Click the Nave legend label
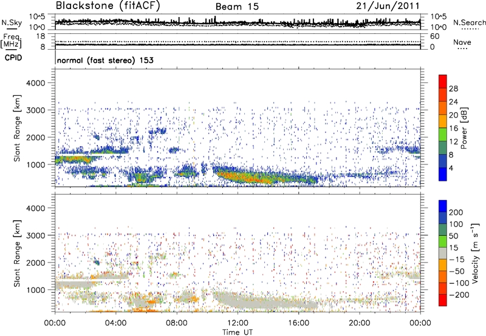Image resolution: width=486 pixels, height=336 pixels. (x=462, y=42)
